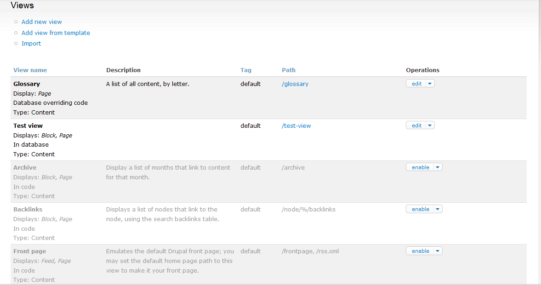
Task: Expand operations dropdown arrow for Backlinks view
Action: 438,209
